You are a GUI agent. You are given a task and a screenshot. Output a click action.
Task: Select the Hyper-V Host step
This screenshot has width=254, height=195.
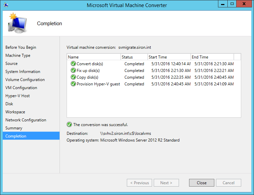(x=17, y=96)
